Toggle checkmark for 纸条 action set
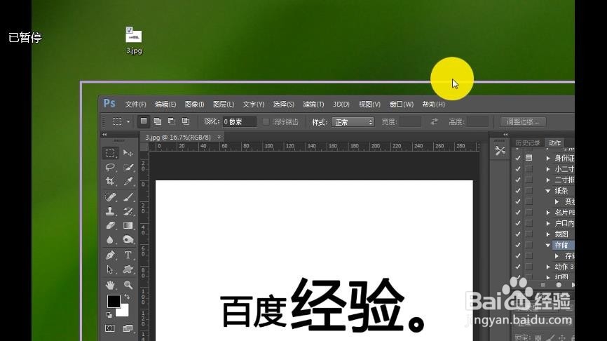This screenshot has height=341, width=607. 518,191
